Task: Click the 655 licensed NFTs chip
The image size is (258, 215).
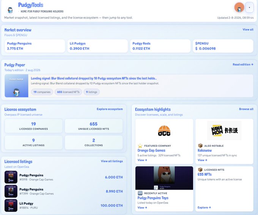Action: (x=68, y=92)
